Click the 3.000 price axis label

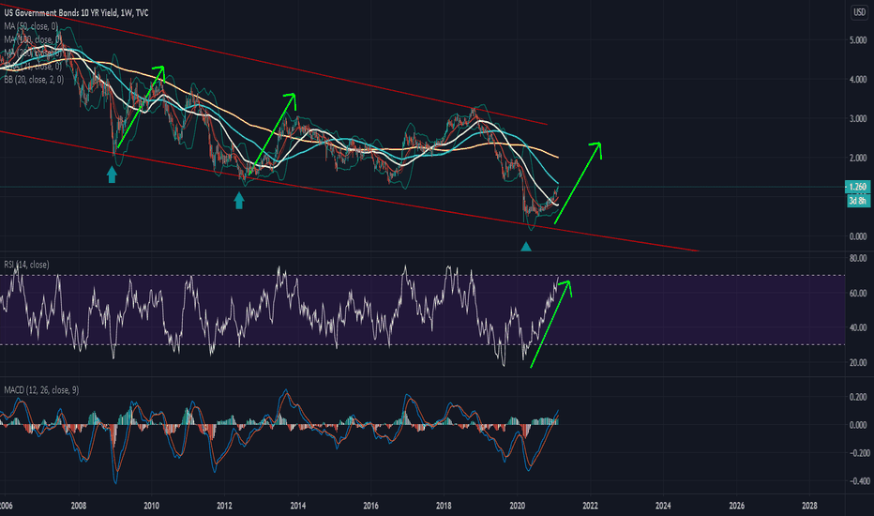point(858,118)
